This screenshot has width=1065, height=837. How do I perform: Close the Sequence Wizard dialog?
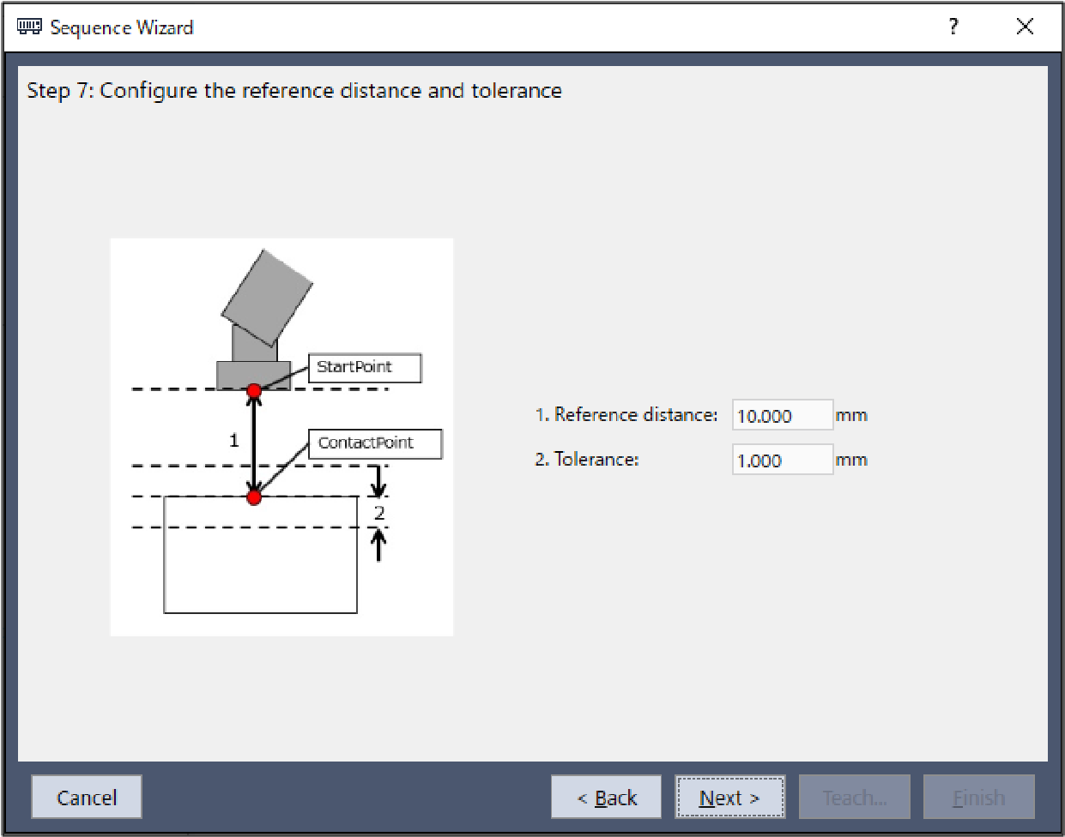1025,27
